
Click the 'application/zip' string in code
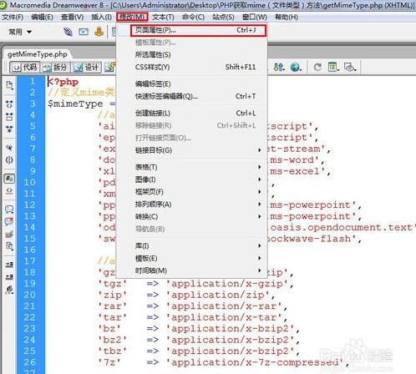point(218,295)
